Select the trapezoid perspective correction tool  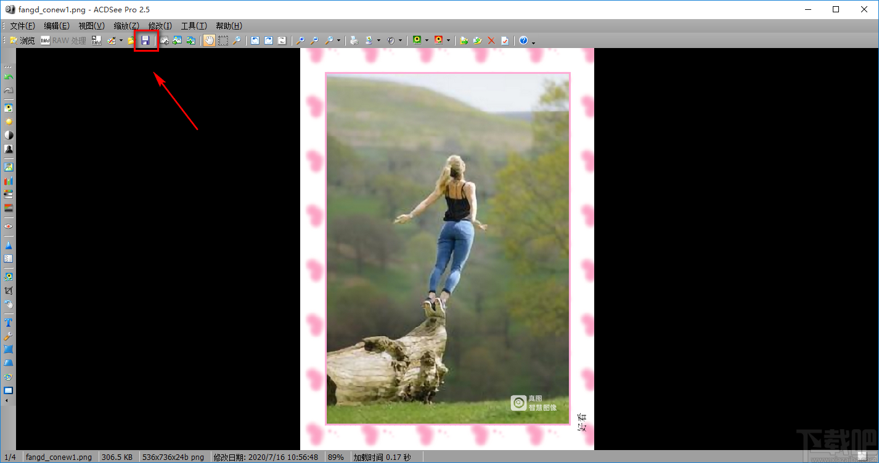click(9, 363)
